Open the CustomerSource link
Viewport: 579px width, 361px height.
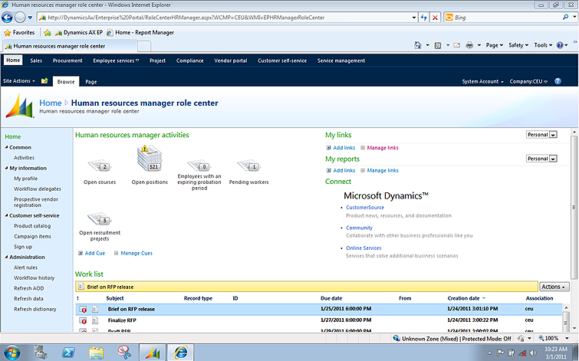[365, 208]
